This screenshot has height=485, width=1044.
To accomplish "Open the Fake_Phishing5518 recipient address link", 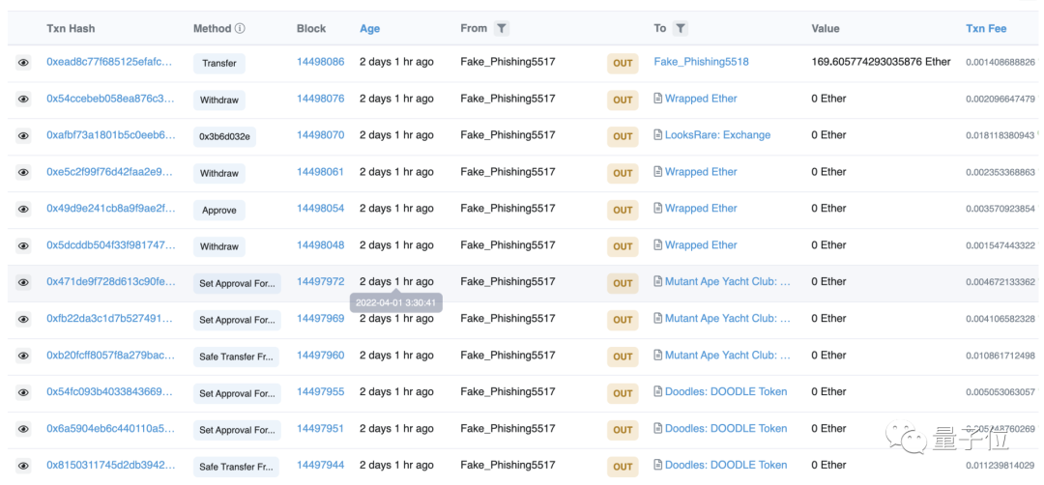I will pyautogui.click(x=701, y=62).
